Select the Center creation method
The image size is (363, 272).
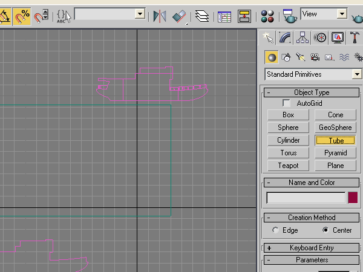tap(325, 230)
